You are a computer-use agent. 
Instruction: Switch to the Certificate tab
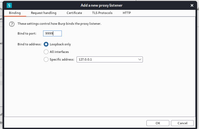click(74, 13)
